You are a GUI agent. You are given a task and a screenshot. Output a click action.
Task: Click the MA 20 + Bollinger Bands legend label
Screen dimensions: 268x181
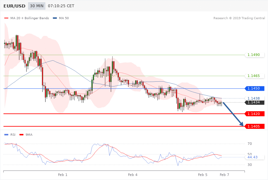30,18
